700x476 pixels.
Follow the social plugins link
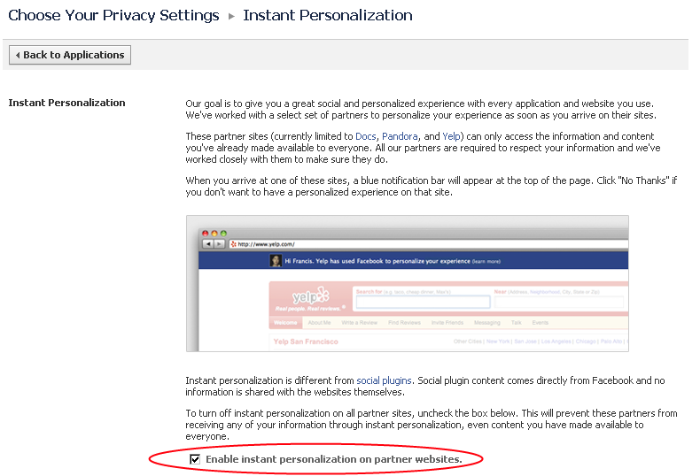click(384, 380)
